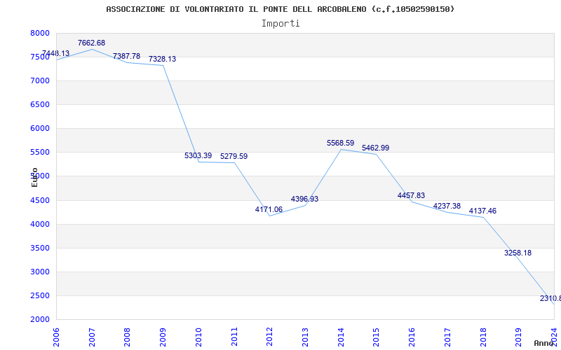Select data label 3258.18

(x=518, y=253)
